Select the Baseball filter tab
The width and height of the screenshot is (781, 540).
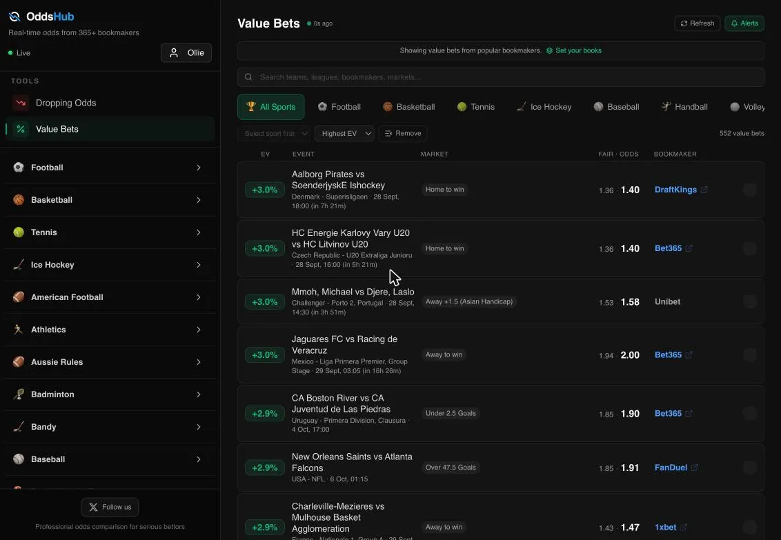[616, 107]
